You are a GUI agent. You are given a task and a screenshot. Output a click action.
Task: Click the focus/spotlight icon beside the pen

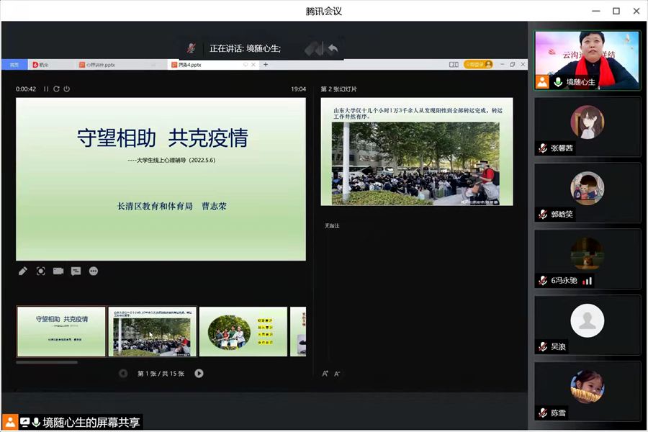(x=41, y=271)
